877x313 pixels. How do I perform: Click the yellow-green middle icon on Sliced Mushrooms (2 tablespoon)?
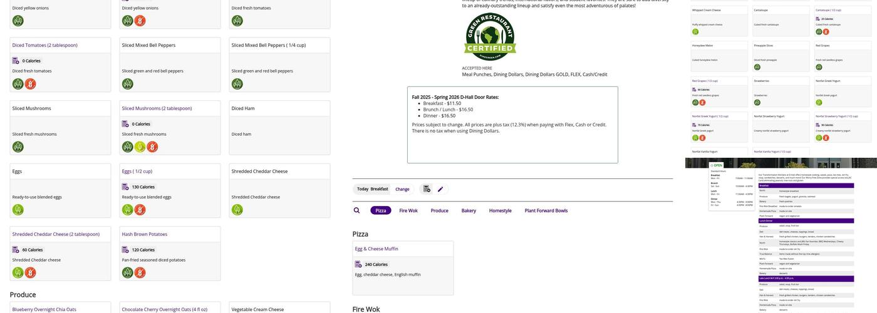[x=140, y=146]
